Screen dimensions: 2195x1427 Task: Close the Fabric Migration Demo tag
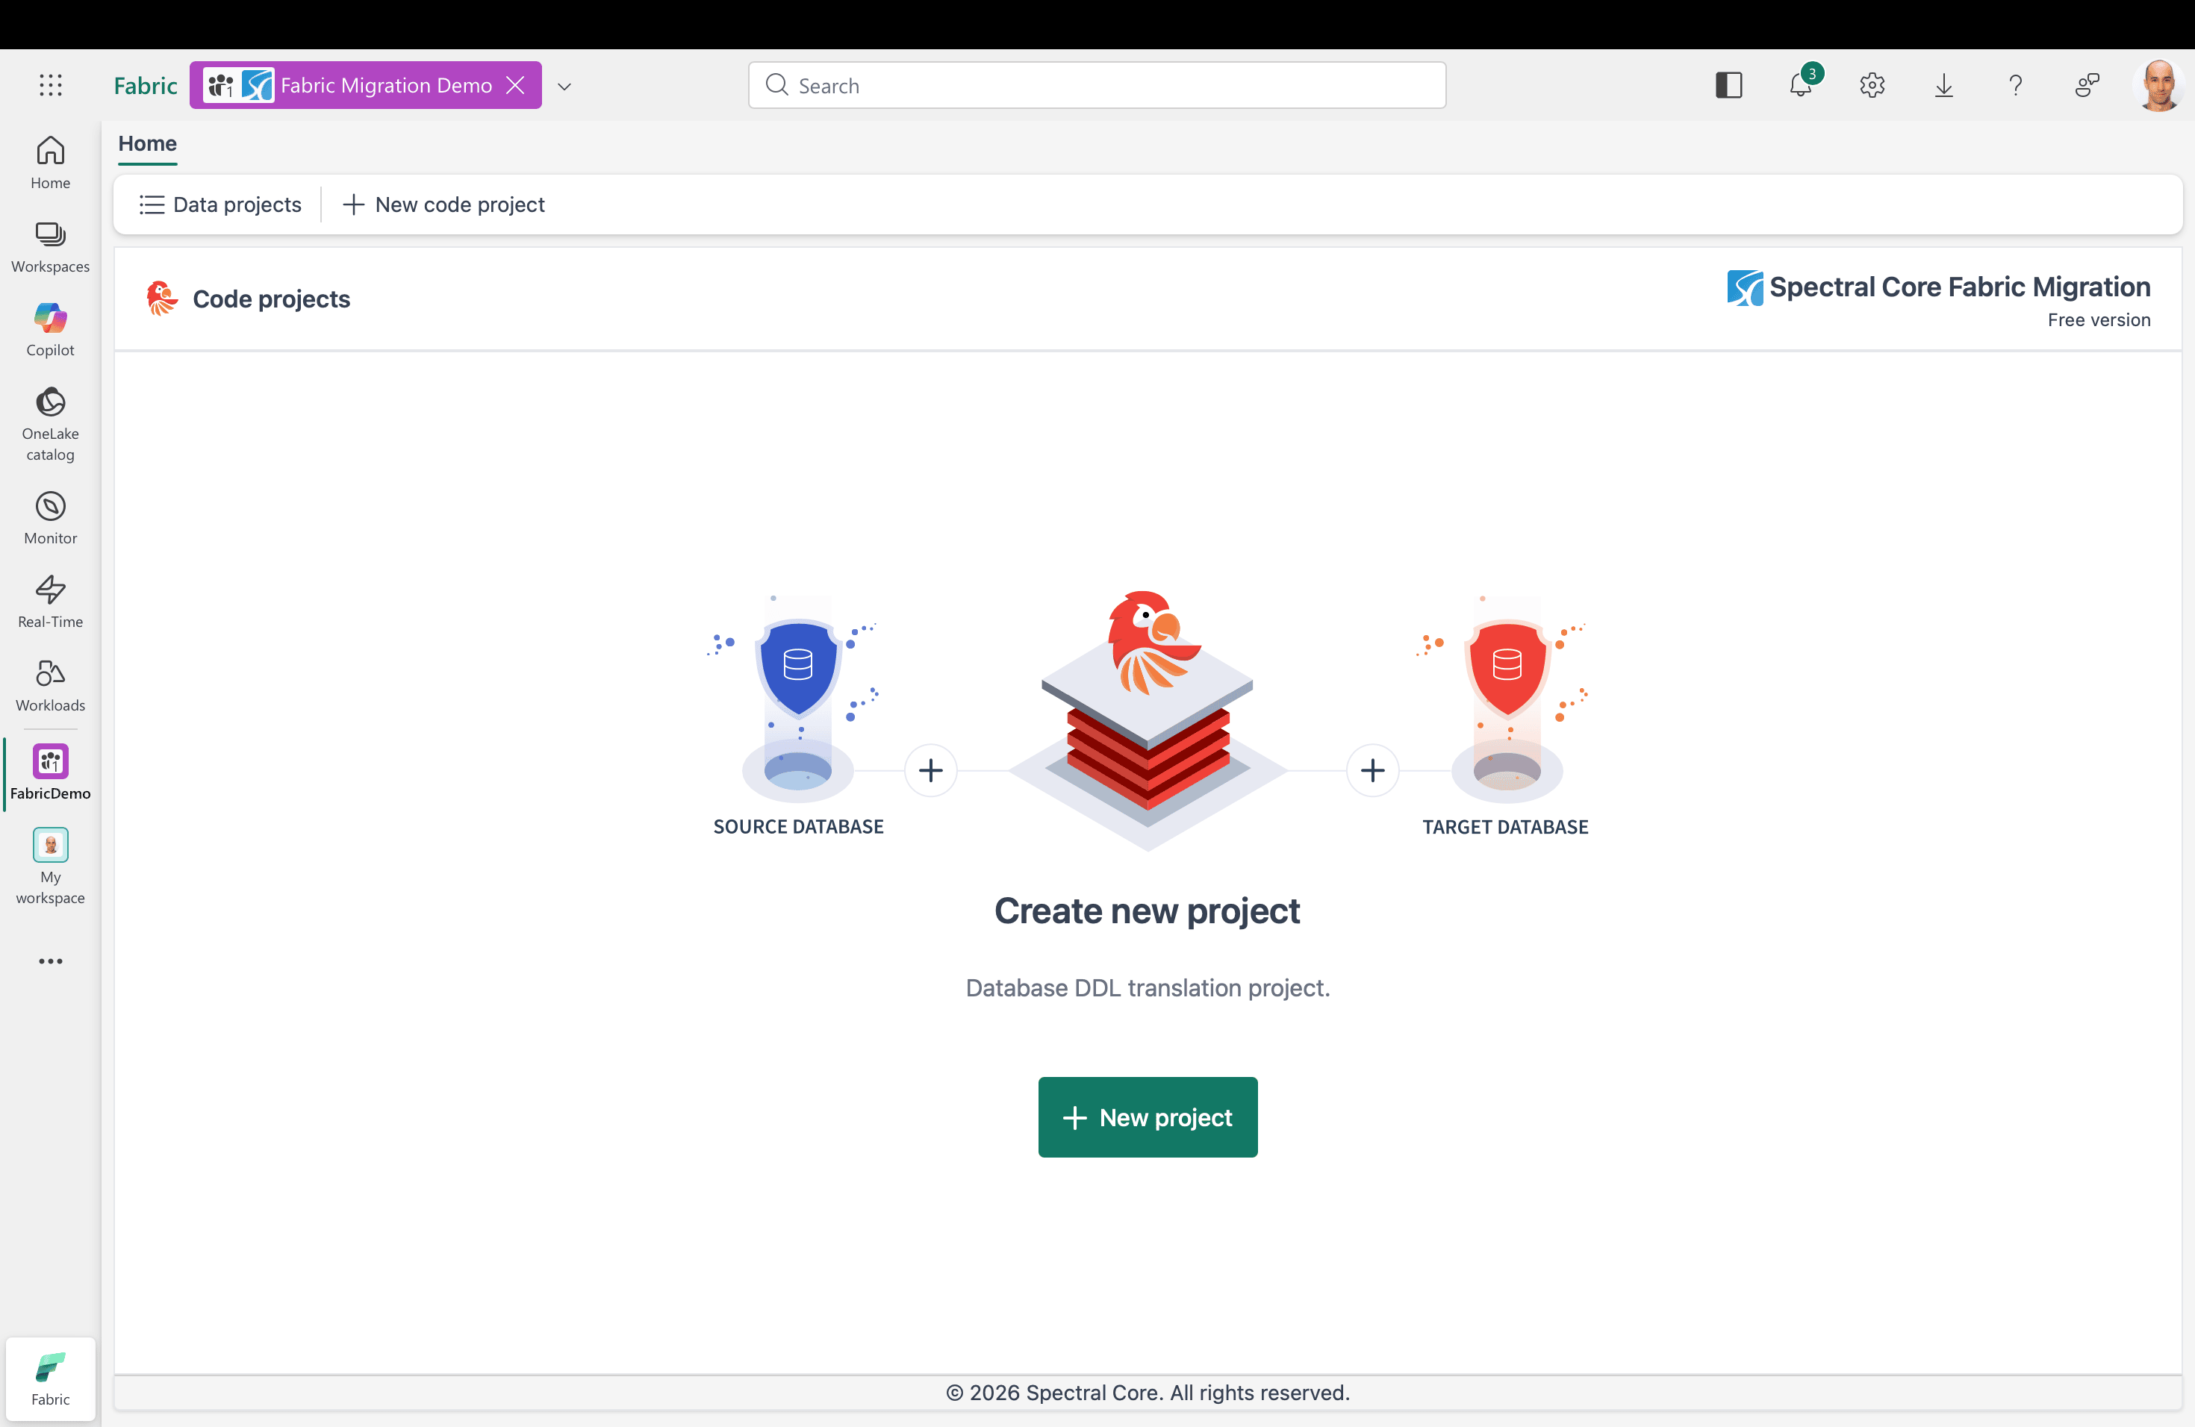[516, 86]
